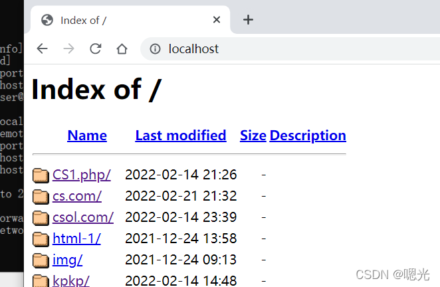Open the cs.com/ directory
Viewport: 440px width, 287px height.
[77, 196]
